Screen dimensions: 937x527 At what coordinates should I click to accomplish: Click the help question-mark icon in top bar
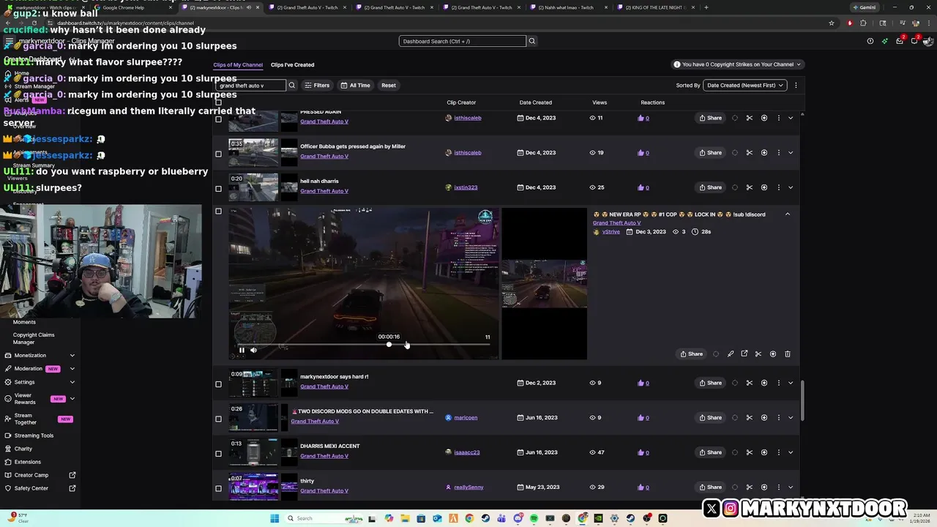coord(870,41)
